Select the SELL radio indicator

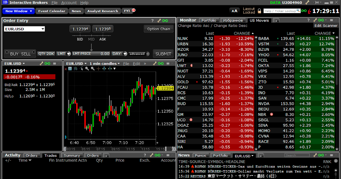(34, 52)
